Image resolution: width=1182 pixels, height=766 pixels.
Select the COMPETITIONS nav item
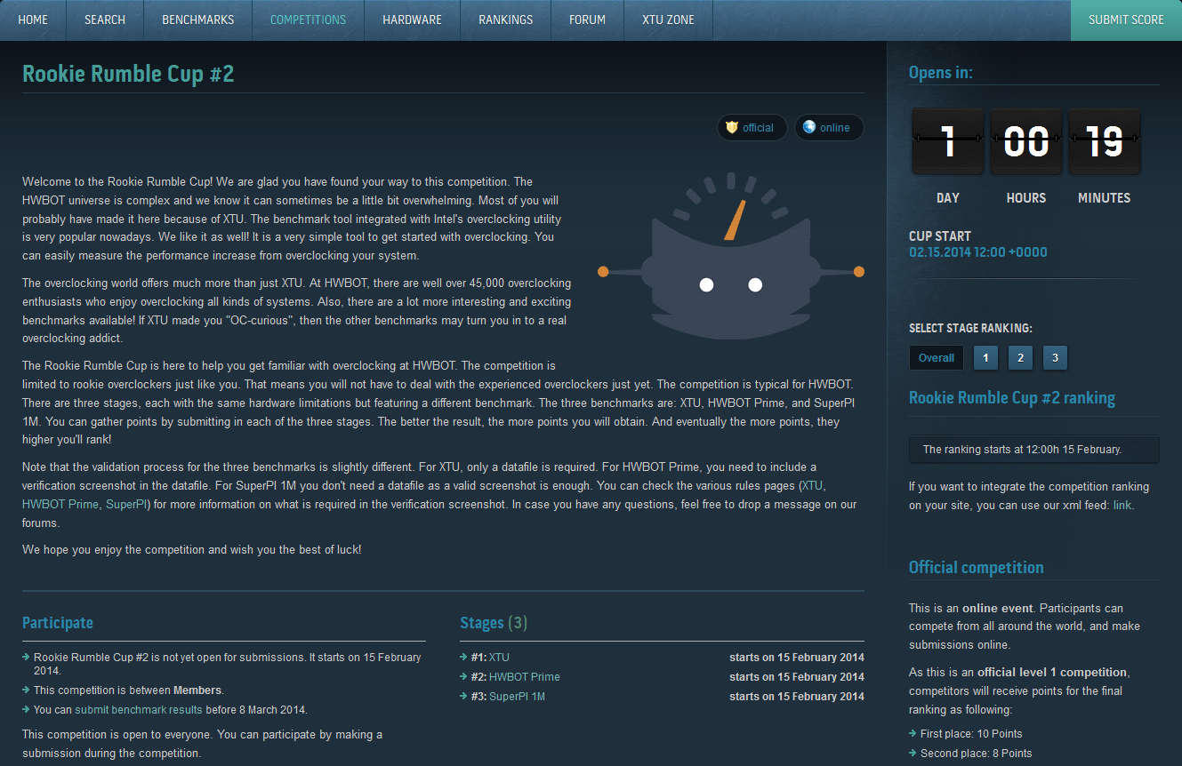308,20
